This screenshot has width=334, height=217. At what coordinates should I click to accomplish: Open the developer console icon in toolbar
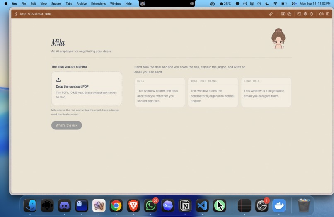pyautogui.click(x=299, y=14)
